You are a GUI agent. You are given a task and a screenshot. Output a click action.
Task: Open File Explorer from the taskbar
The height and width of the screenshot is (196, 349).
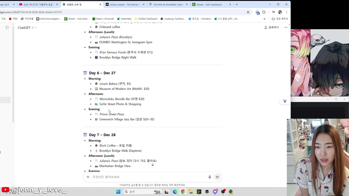[191, 192]
